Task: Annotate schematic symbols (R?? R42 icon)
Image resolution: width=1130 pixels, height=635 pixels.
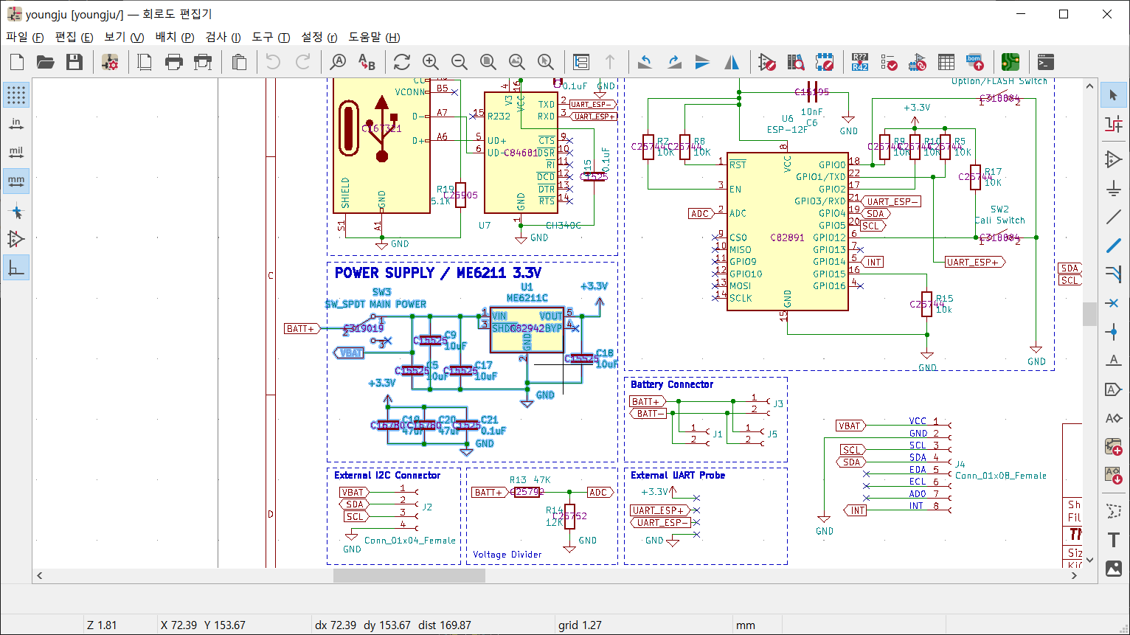Action: pos(860,62)
